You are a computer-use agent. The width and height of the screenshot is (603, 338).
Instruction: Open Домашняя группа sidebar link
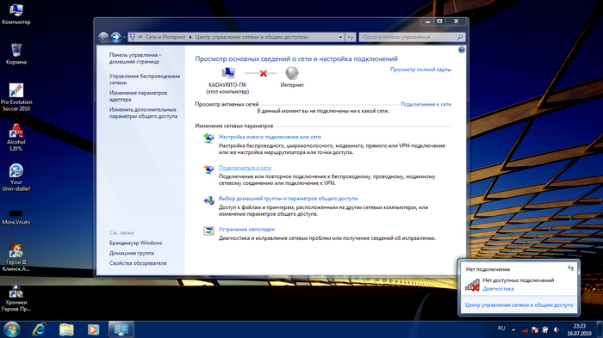[x=132, y=253]
